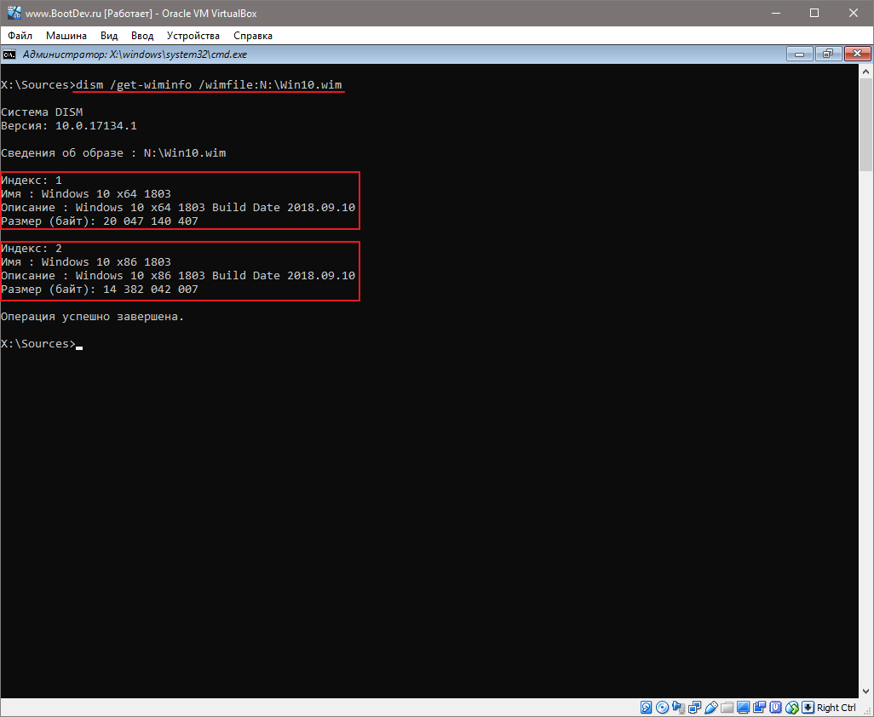
Task: Click the www.BootDev.ru VirtualBox title text
Action: point(141,13)
